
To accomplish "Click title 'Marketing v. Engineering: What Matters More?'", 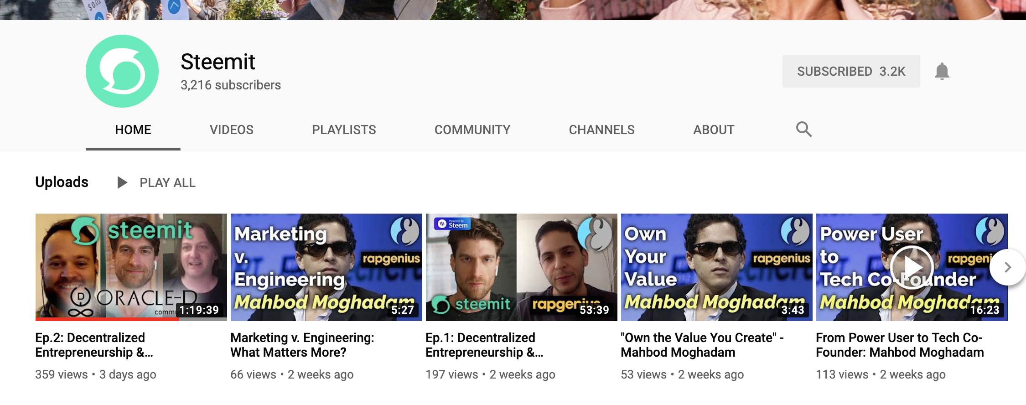I will (302, 345).
